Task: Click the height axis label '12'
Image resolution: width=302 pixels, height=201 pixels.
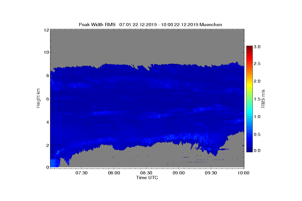Action: pyautogui.click(x=46, y=30)
